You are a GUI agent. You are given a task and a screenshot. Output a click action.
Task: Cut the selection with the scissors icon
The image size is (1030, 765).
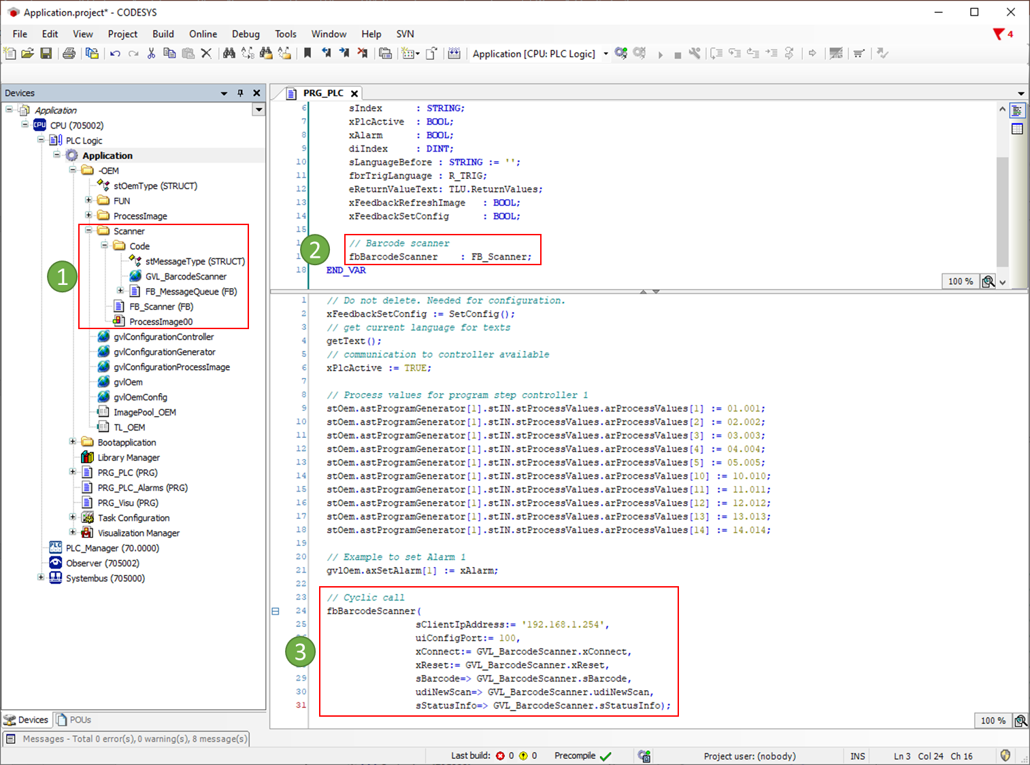click(x=151, y=53)
